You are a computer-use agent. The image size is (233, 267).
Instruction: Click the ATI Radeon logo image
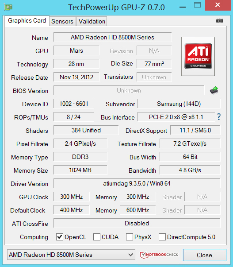point(198,56)
